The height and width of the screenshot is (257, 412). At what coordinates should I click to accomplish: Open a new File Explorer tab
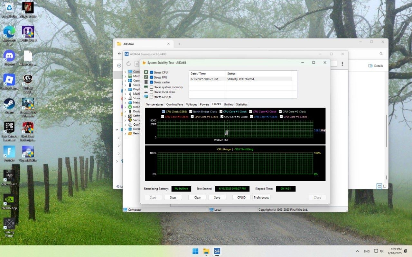[x=179, y=44]
